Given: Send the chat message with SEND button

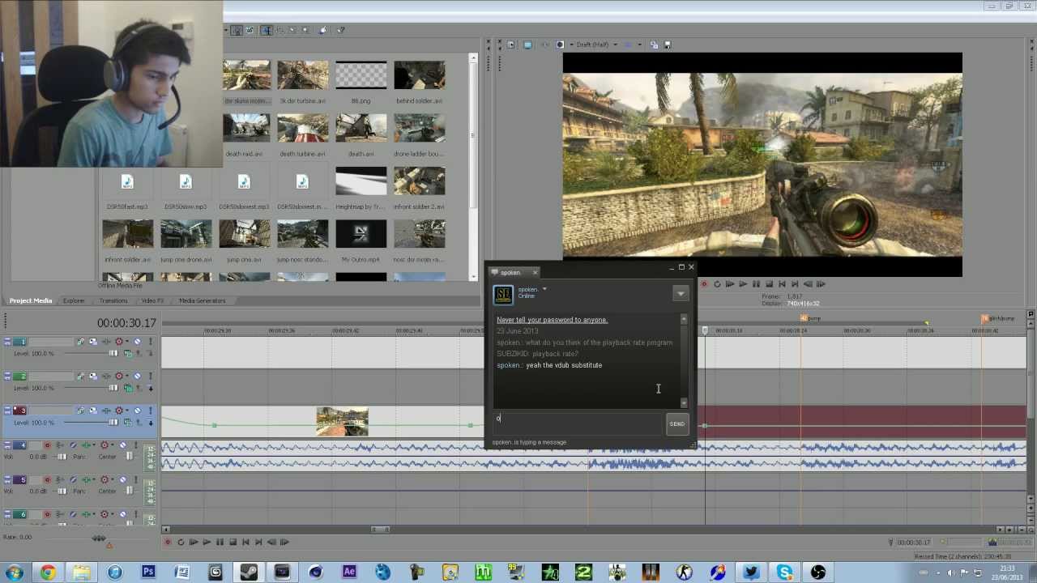Looking at the screenshot, I should tap(676, 423).
